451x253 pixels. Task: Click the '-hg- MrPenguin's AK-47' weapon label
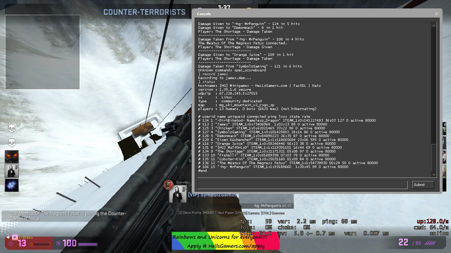[272, 206]
